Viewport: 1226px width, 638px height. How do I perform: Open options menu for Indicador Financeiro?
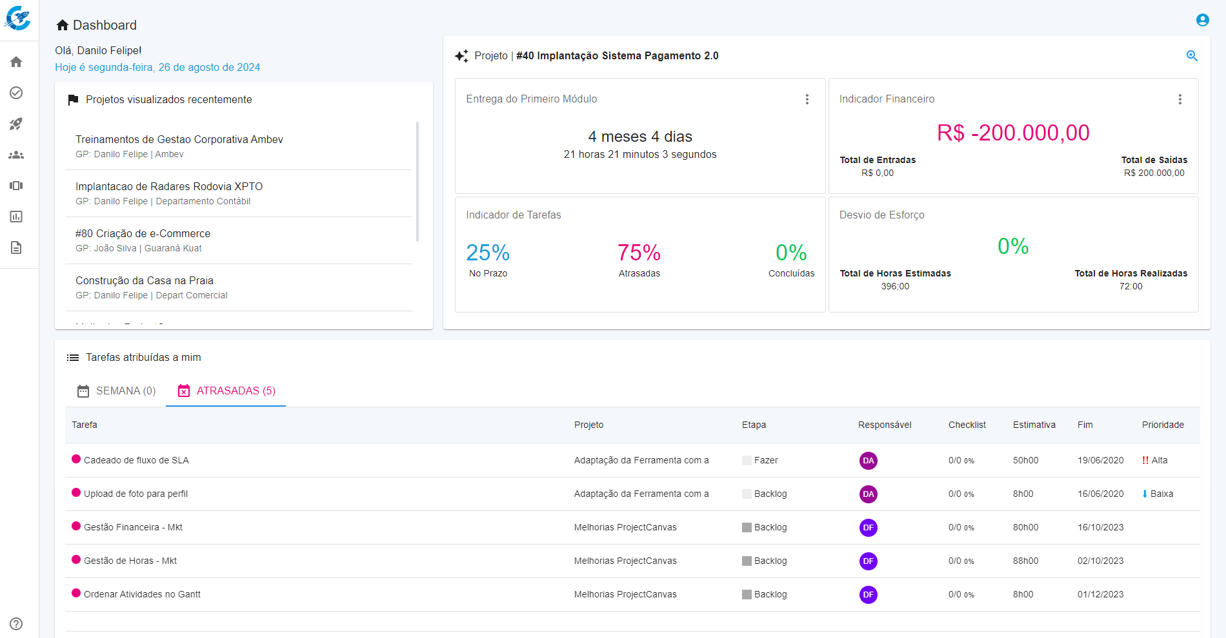click(x=1180, y=99)
